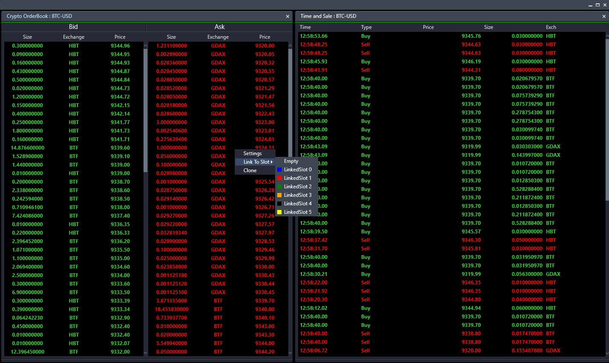Open Settings from the context menu
This screenshot has height=363, width=609.
[252, 153]
